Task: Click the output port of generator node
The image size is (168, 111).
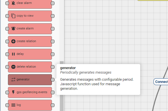Action: [x=52, y=80]
